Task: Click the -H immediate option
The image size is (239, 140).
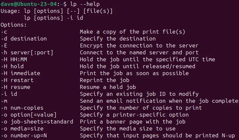Action: point(20,73)
